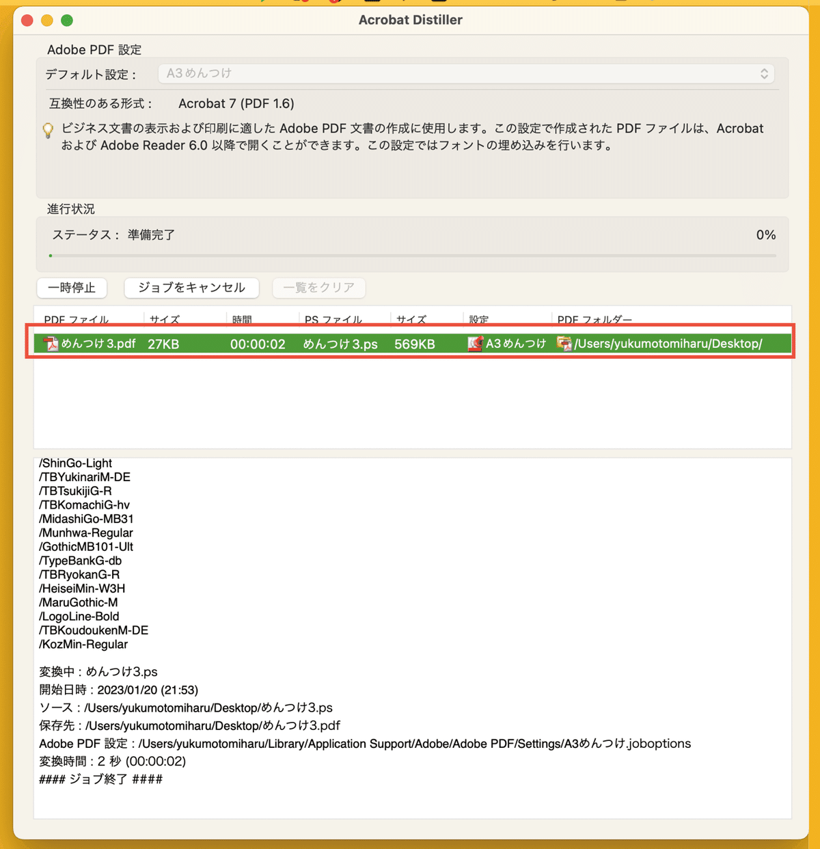Click the ソース path log line
The image size is (820, 849).
pos(186,707)
